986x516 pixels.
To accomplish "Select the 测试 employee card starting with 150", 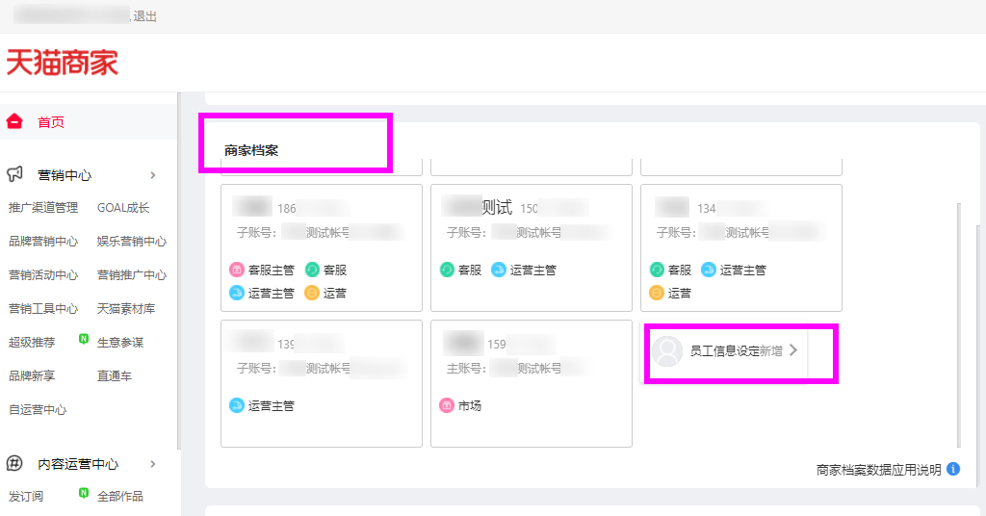I will click(532, 247).
